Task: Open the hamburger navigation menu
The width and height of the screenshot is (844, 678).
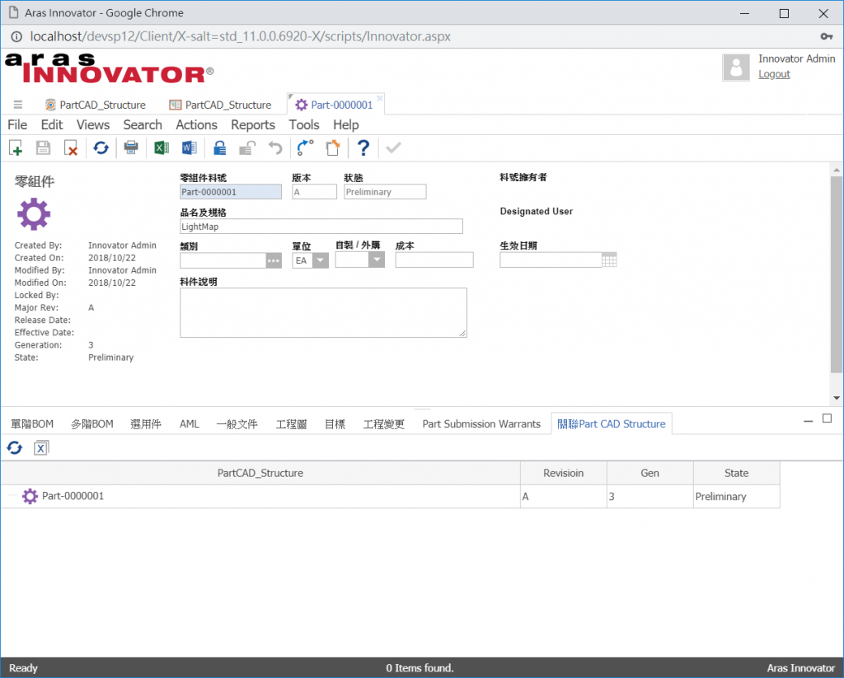Action: click(18, 105)
